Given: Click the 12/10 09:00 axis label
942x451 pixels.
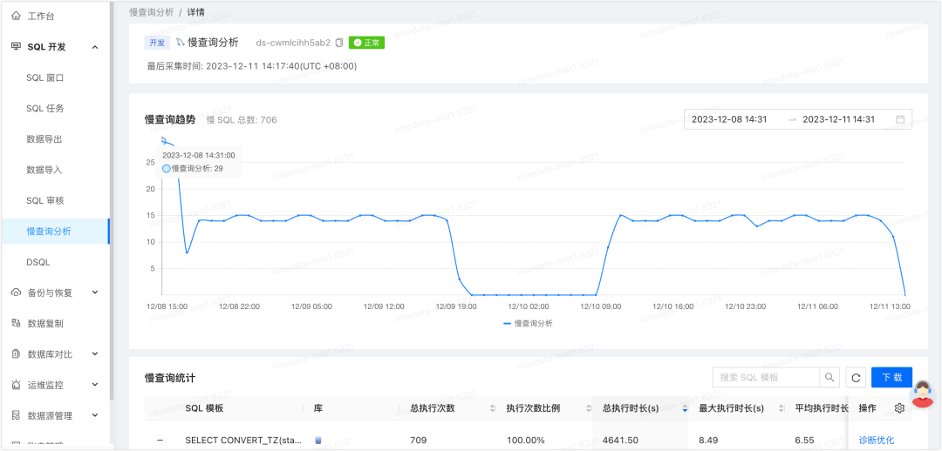Looking at the screenshot, I should (x=599, y=306).
